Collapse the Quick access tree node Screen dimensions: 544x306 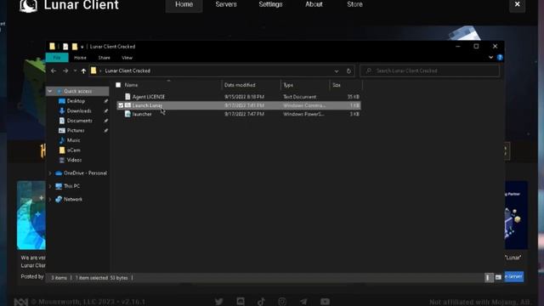tap(50, 91)
